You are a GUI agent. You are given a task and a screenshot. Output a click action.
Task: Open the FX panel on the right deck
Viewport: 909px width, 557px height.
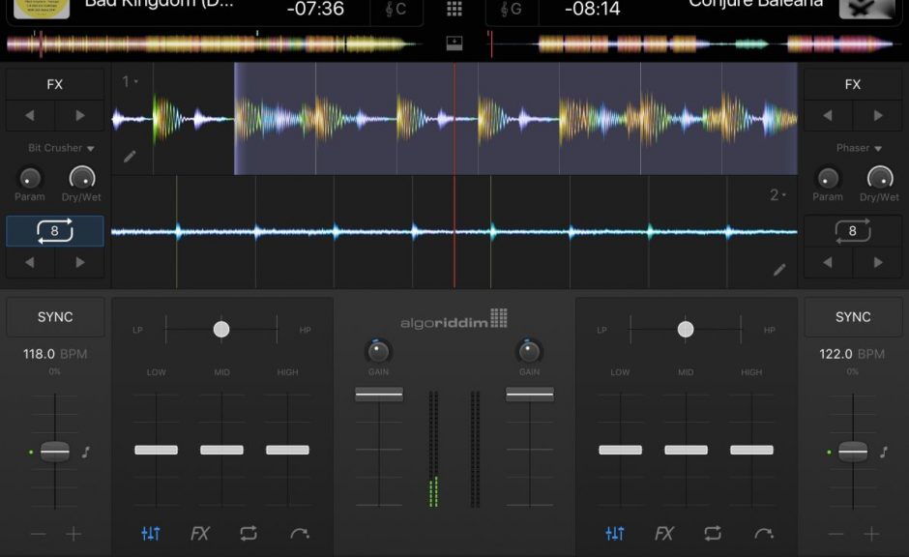pyautogui.click(x=665, y=533)
